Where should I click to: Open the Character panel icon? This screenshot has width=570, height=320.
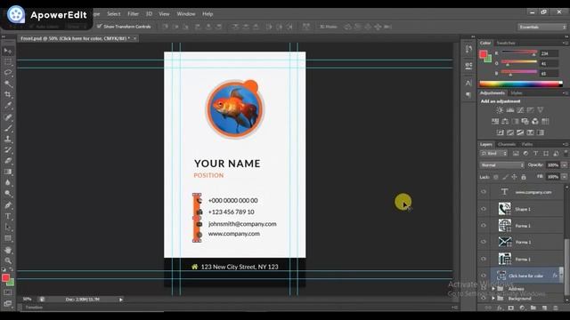pyautogui.click(x=468, y=83)
